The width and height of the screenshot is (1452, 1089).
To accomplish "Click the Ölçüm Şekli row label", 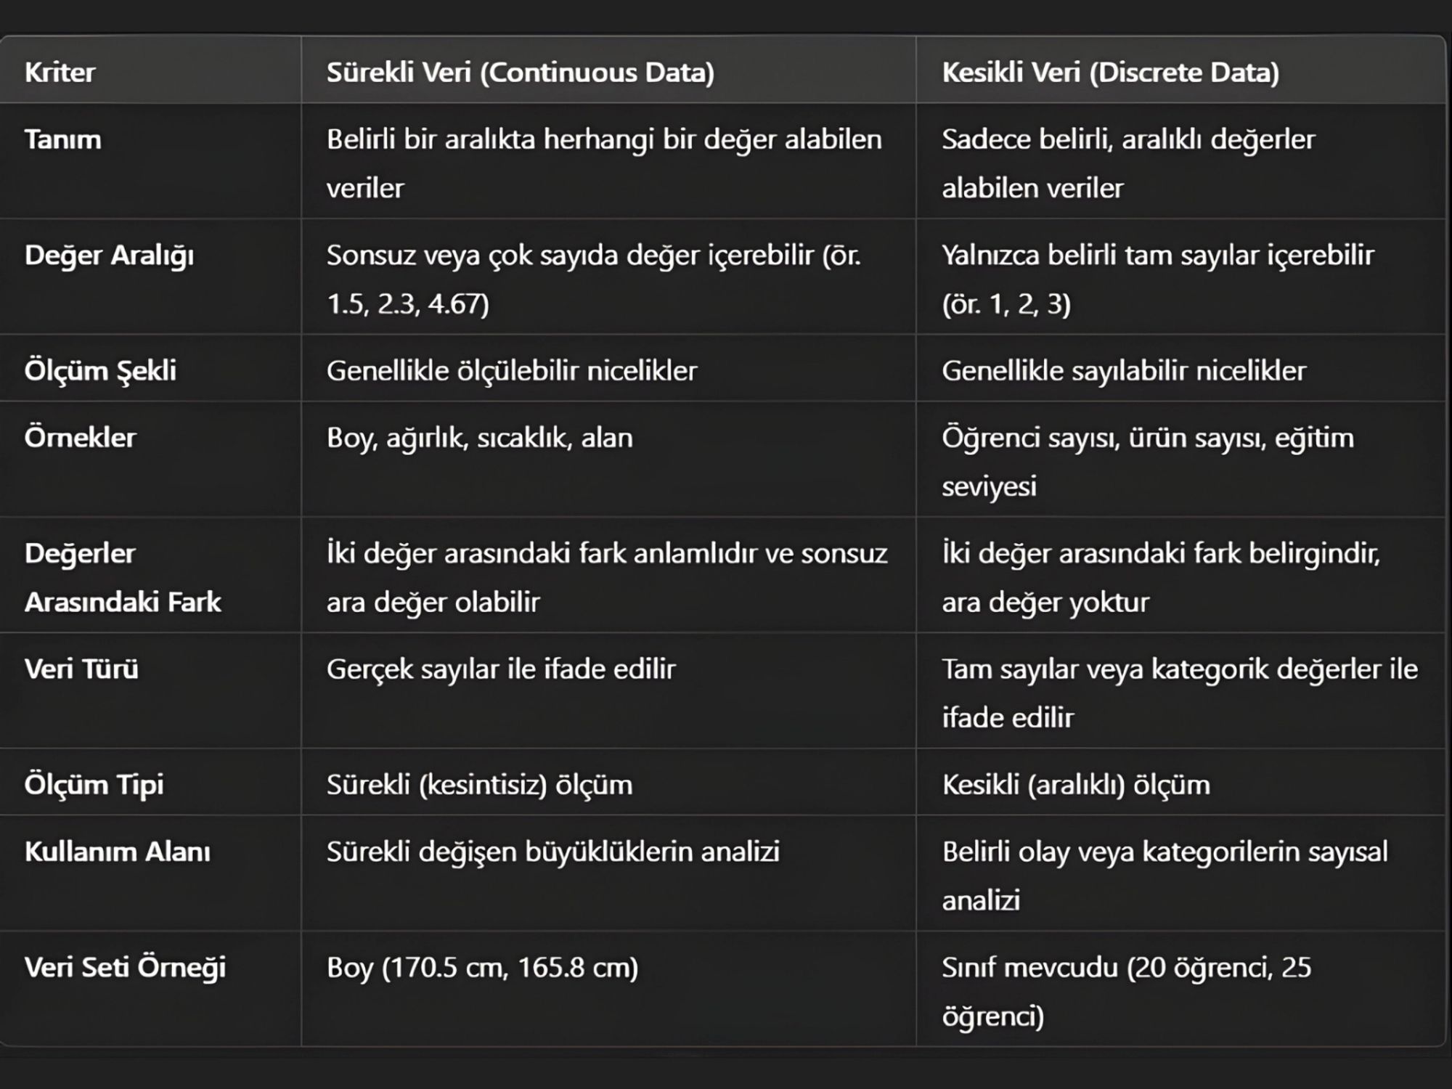I will pyautogui.click(x=100, y=371).
